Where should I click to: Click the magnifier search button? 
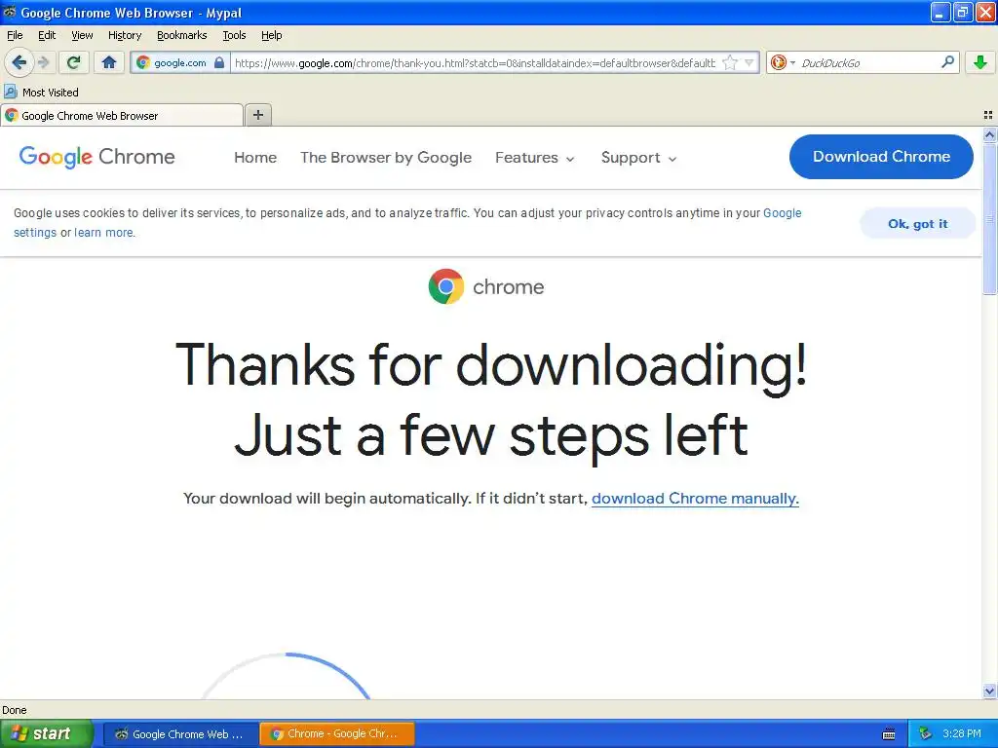click(947, 62)
